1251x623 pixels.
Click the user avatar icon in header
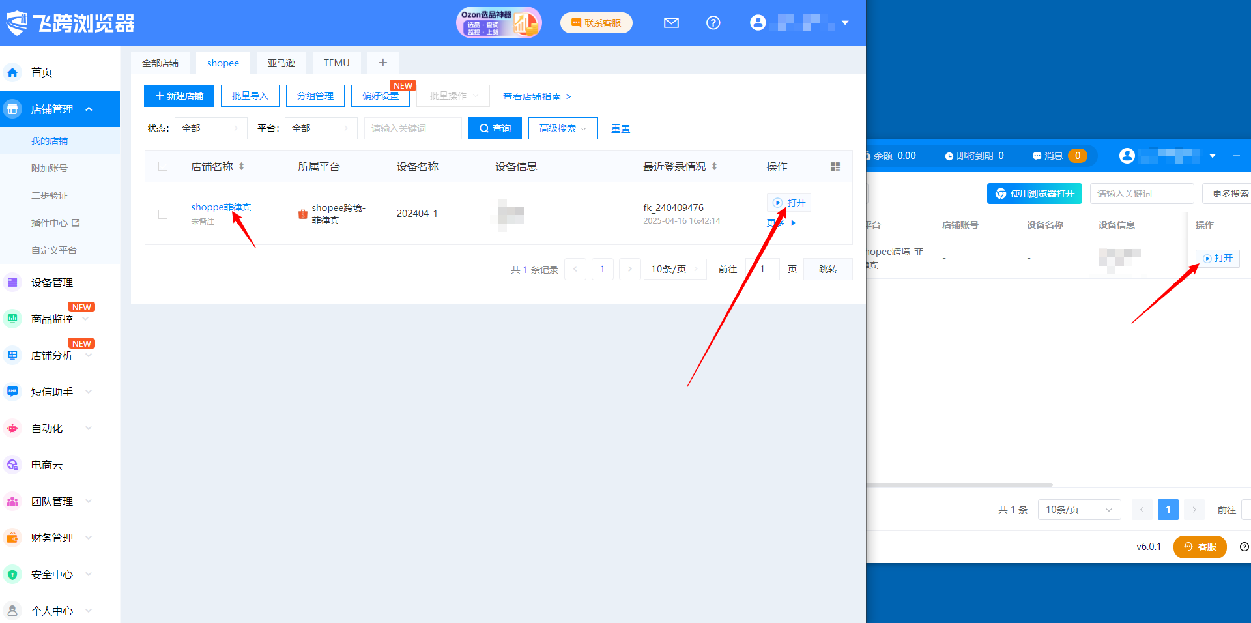click(758, 23)
